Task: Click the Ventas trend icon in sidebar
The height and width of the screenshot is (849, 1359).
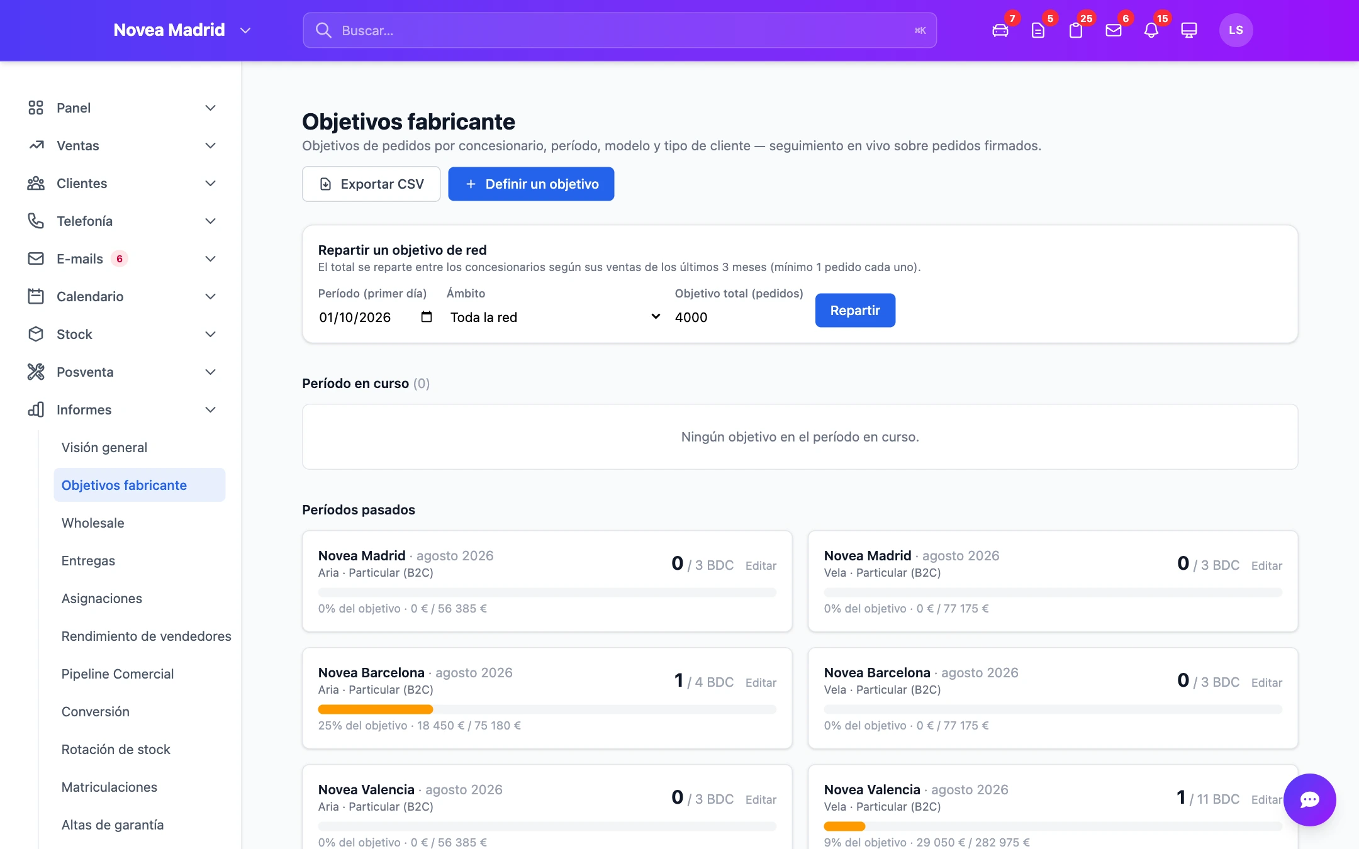Action: 36,145
